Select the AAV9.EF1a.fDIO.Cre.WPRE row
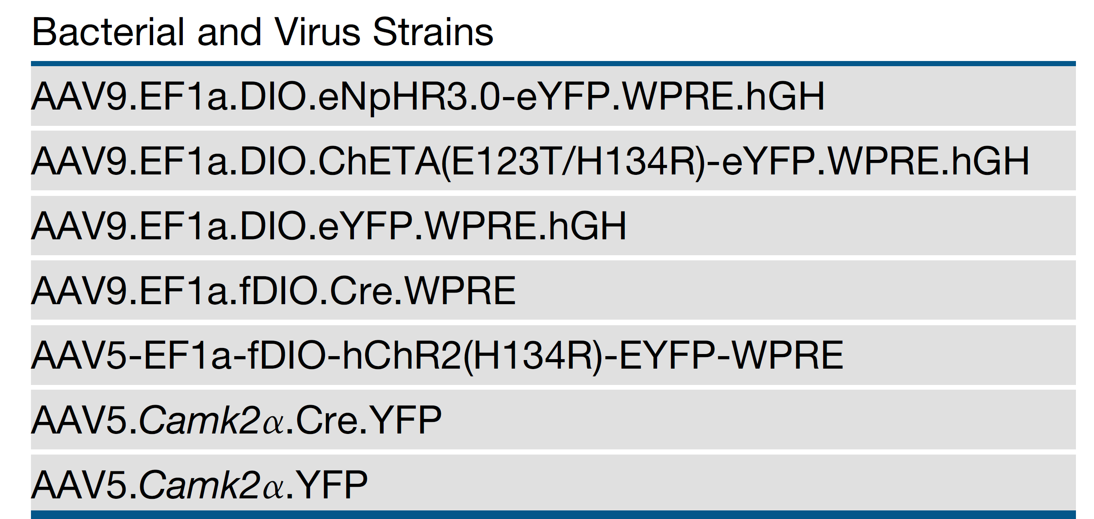 273,291
